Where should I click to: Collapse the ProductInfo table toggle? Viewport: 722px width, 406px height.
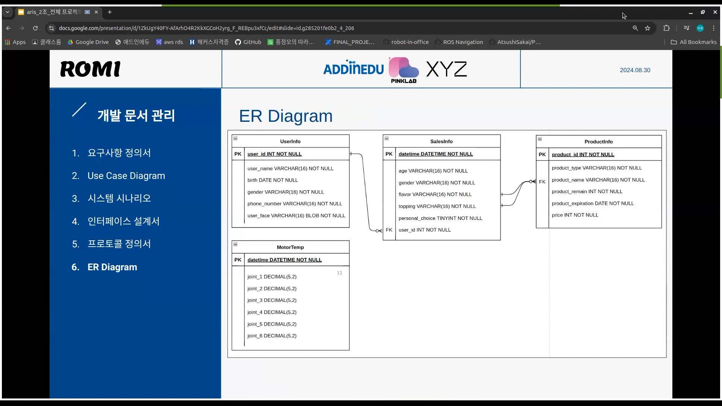[540, 139]
